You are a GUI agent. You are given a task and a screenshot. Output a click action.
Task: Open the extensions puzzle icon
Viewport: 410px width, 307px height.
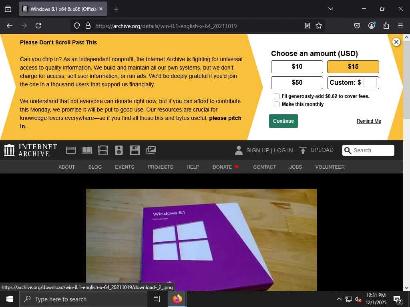386,26
